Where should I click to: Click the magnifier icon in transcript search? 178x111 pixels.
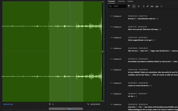click(110, 6)
